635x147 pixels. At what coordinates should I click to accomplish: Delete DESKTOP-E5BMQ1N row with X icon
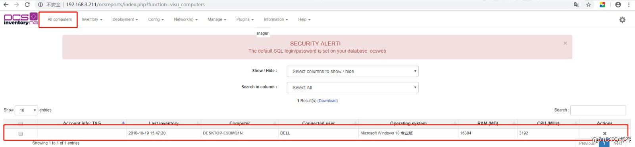(x=605, y=134)
